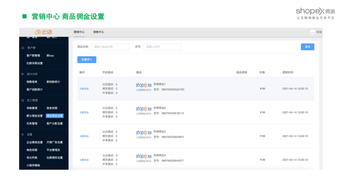Click the 客户群 section icon

point(23,48)
